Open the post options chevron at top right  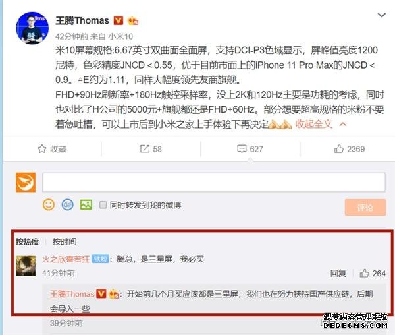coord(382,15)
